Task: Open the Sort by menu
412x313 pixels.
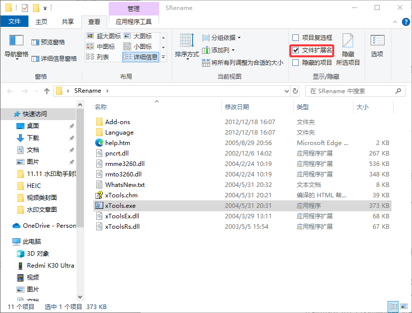Action: (187, 47)
